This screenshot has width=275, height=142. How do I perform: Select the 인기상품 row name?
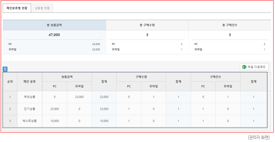point(30,109)
